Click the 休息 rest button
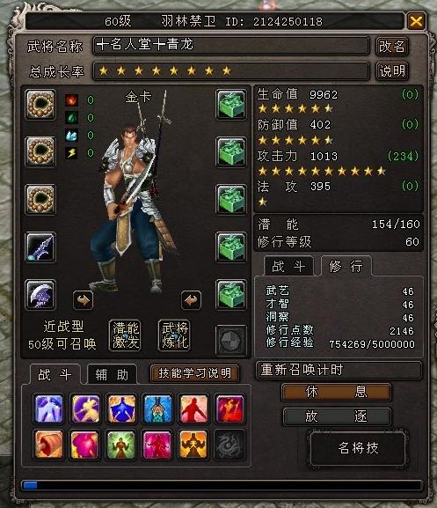 coord(337,393)
